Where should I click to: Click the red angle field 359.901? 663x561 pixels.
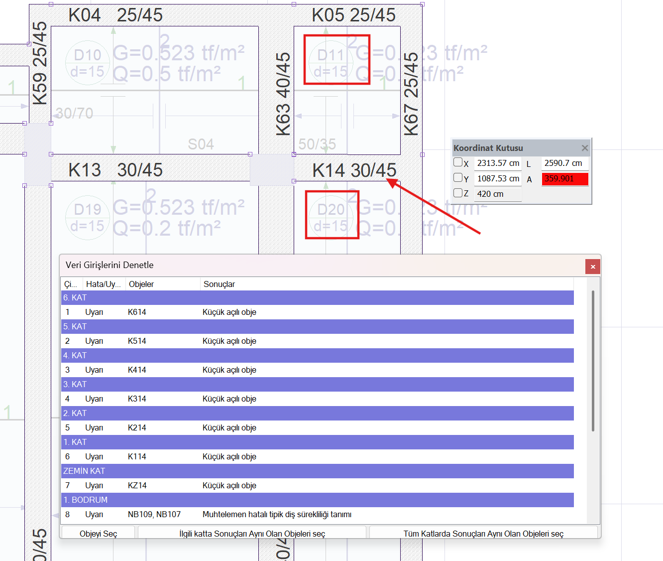pyautogui.click(x=565, y=178)
